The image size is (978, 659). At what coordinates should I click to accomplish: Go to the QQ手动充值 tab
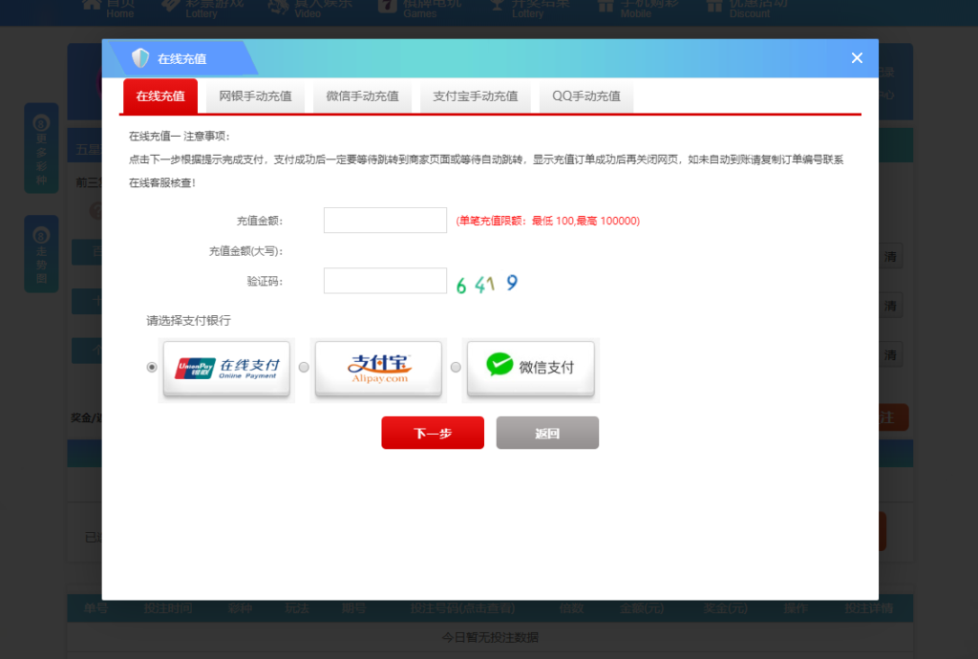(585, 96)
